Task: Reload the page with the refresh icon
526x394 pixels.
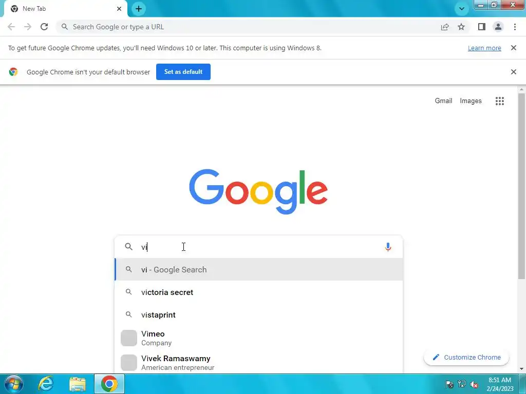Action: click(44, 27)
